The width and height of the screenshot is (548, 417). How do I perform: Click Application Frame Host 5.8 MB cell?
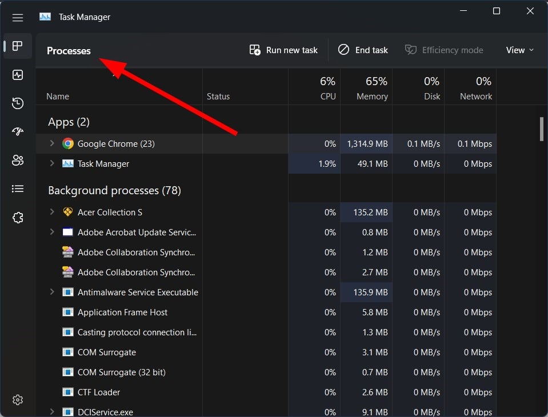(x=366, y=312)
